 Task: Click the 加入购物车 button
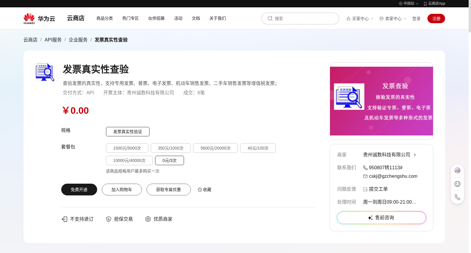click(122, 190)
